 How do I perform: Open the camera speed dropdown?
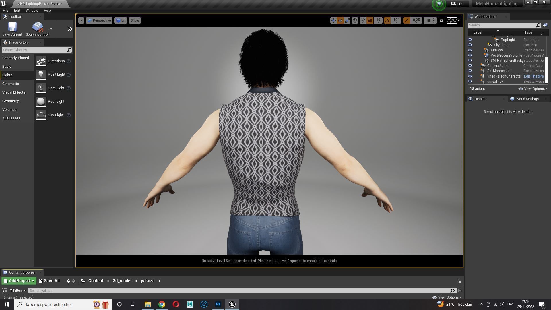coord(430,20)
